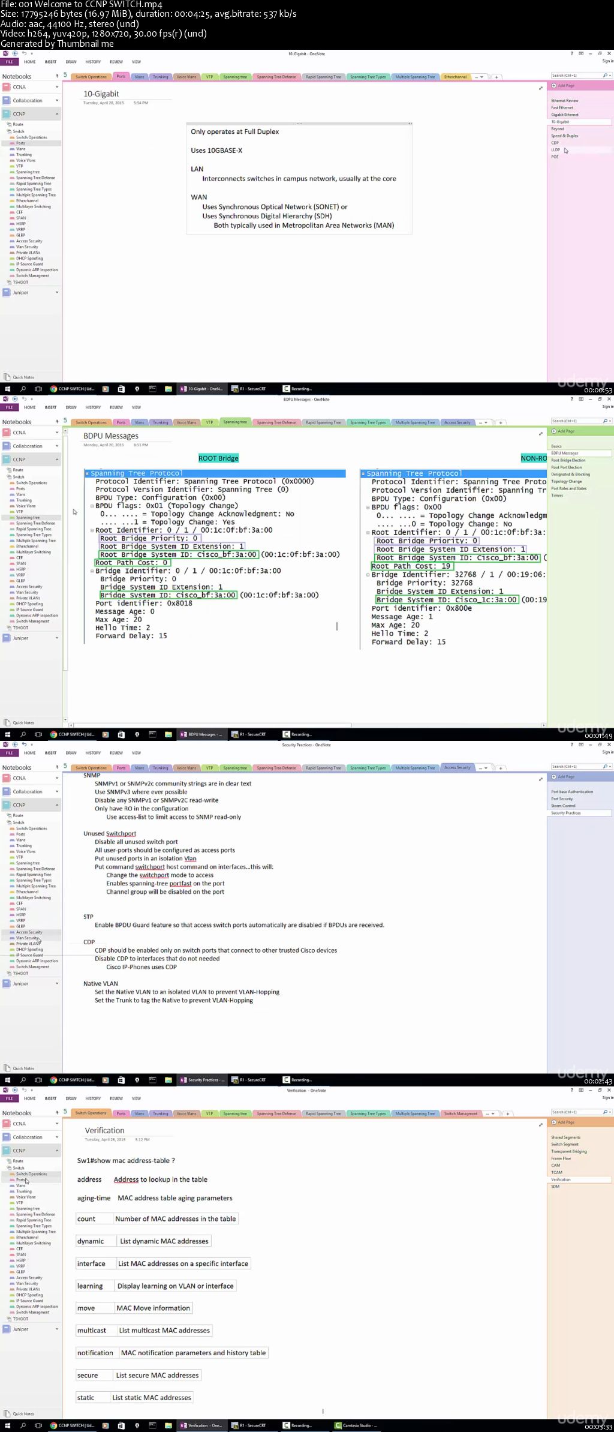Open search scope dropdown arrow in Verification window
The image size is (614, 1432).
pyautogui.click(x=609, y=1112)
